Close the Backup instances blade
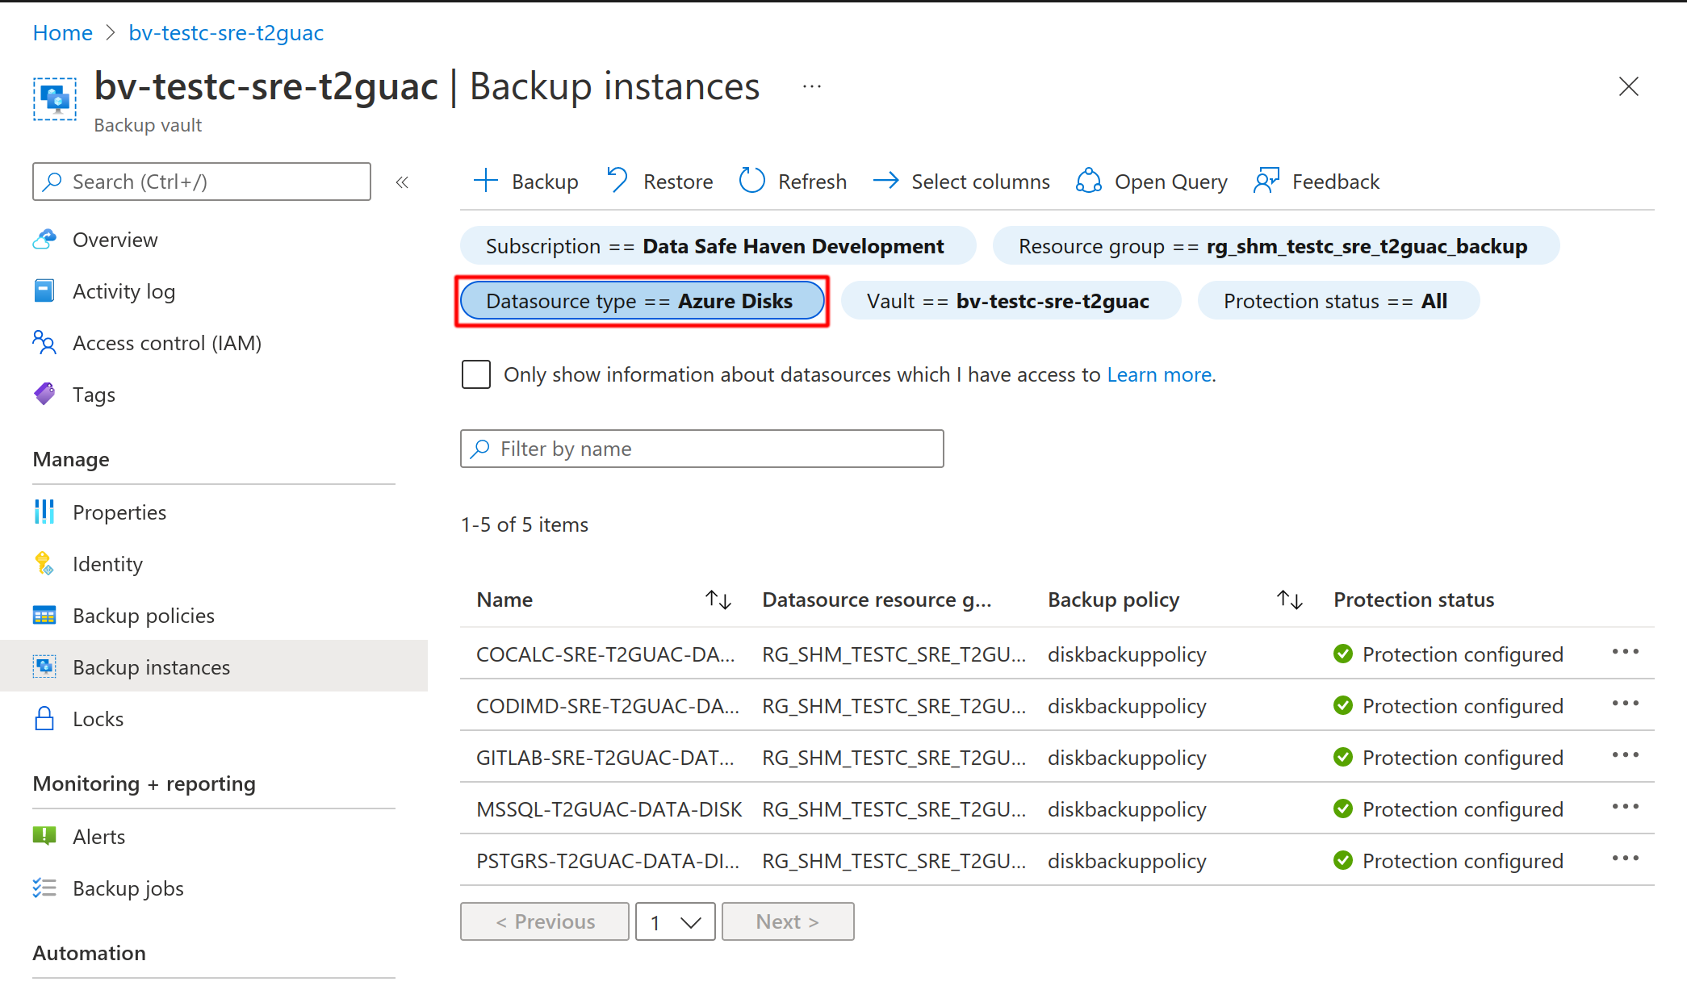The width and height of the screenshot is (1687, 986). (x=1629, y=86)
